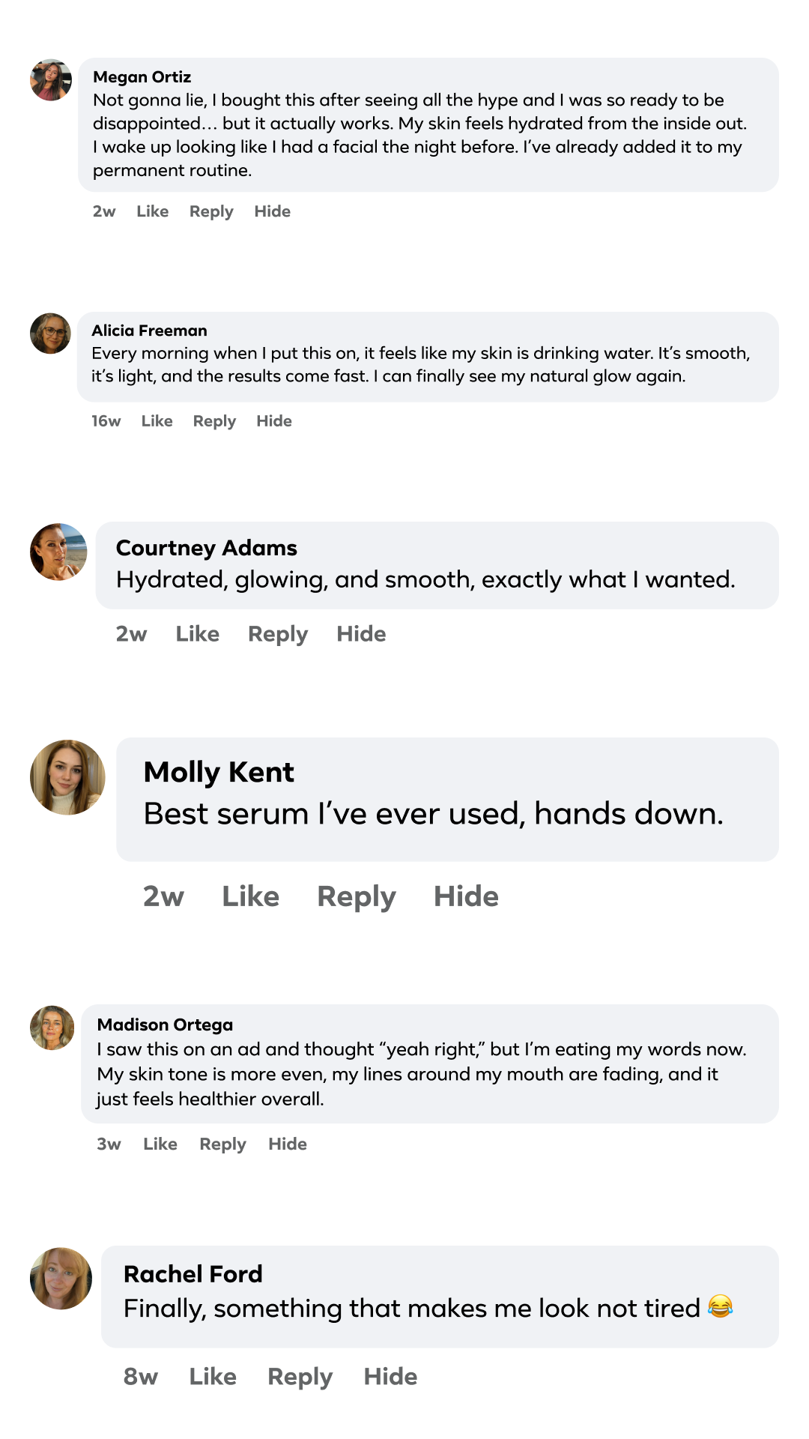
Task: Like Alicia Freeman's comment
Action: pos(157,421)
